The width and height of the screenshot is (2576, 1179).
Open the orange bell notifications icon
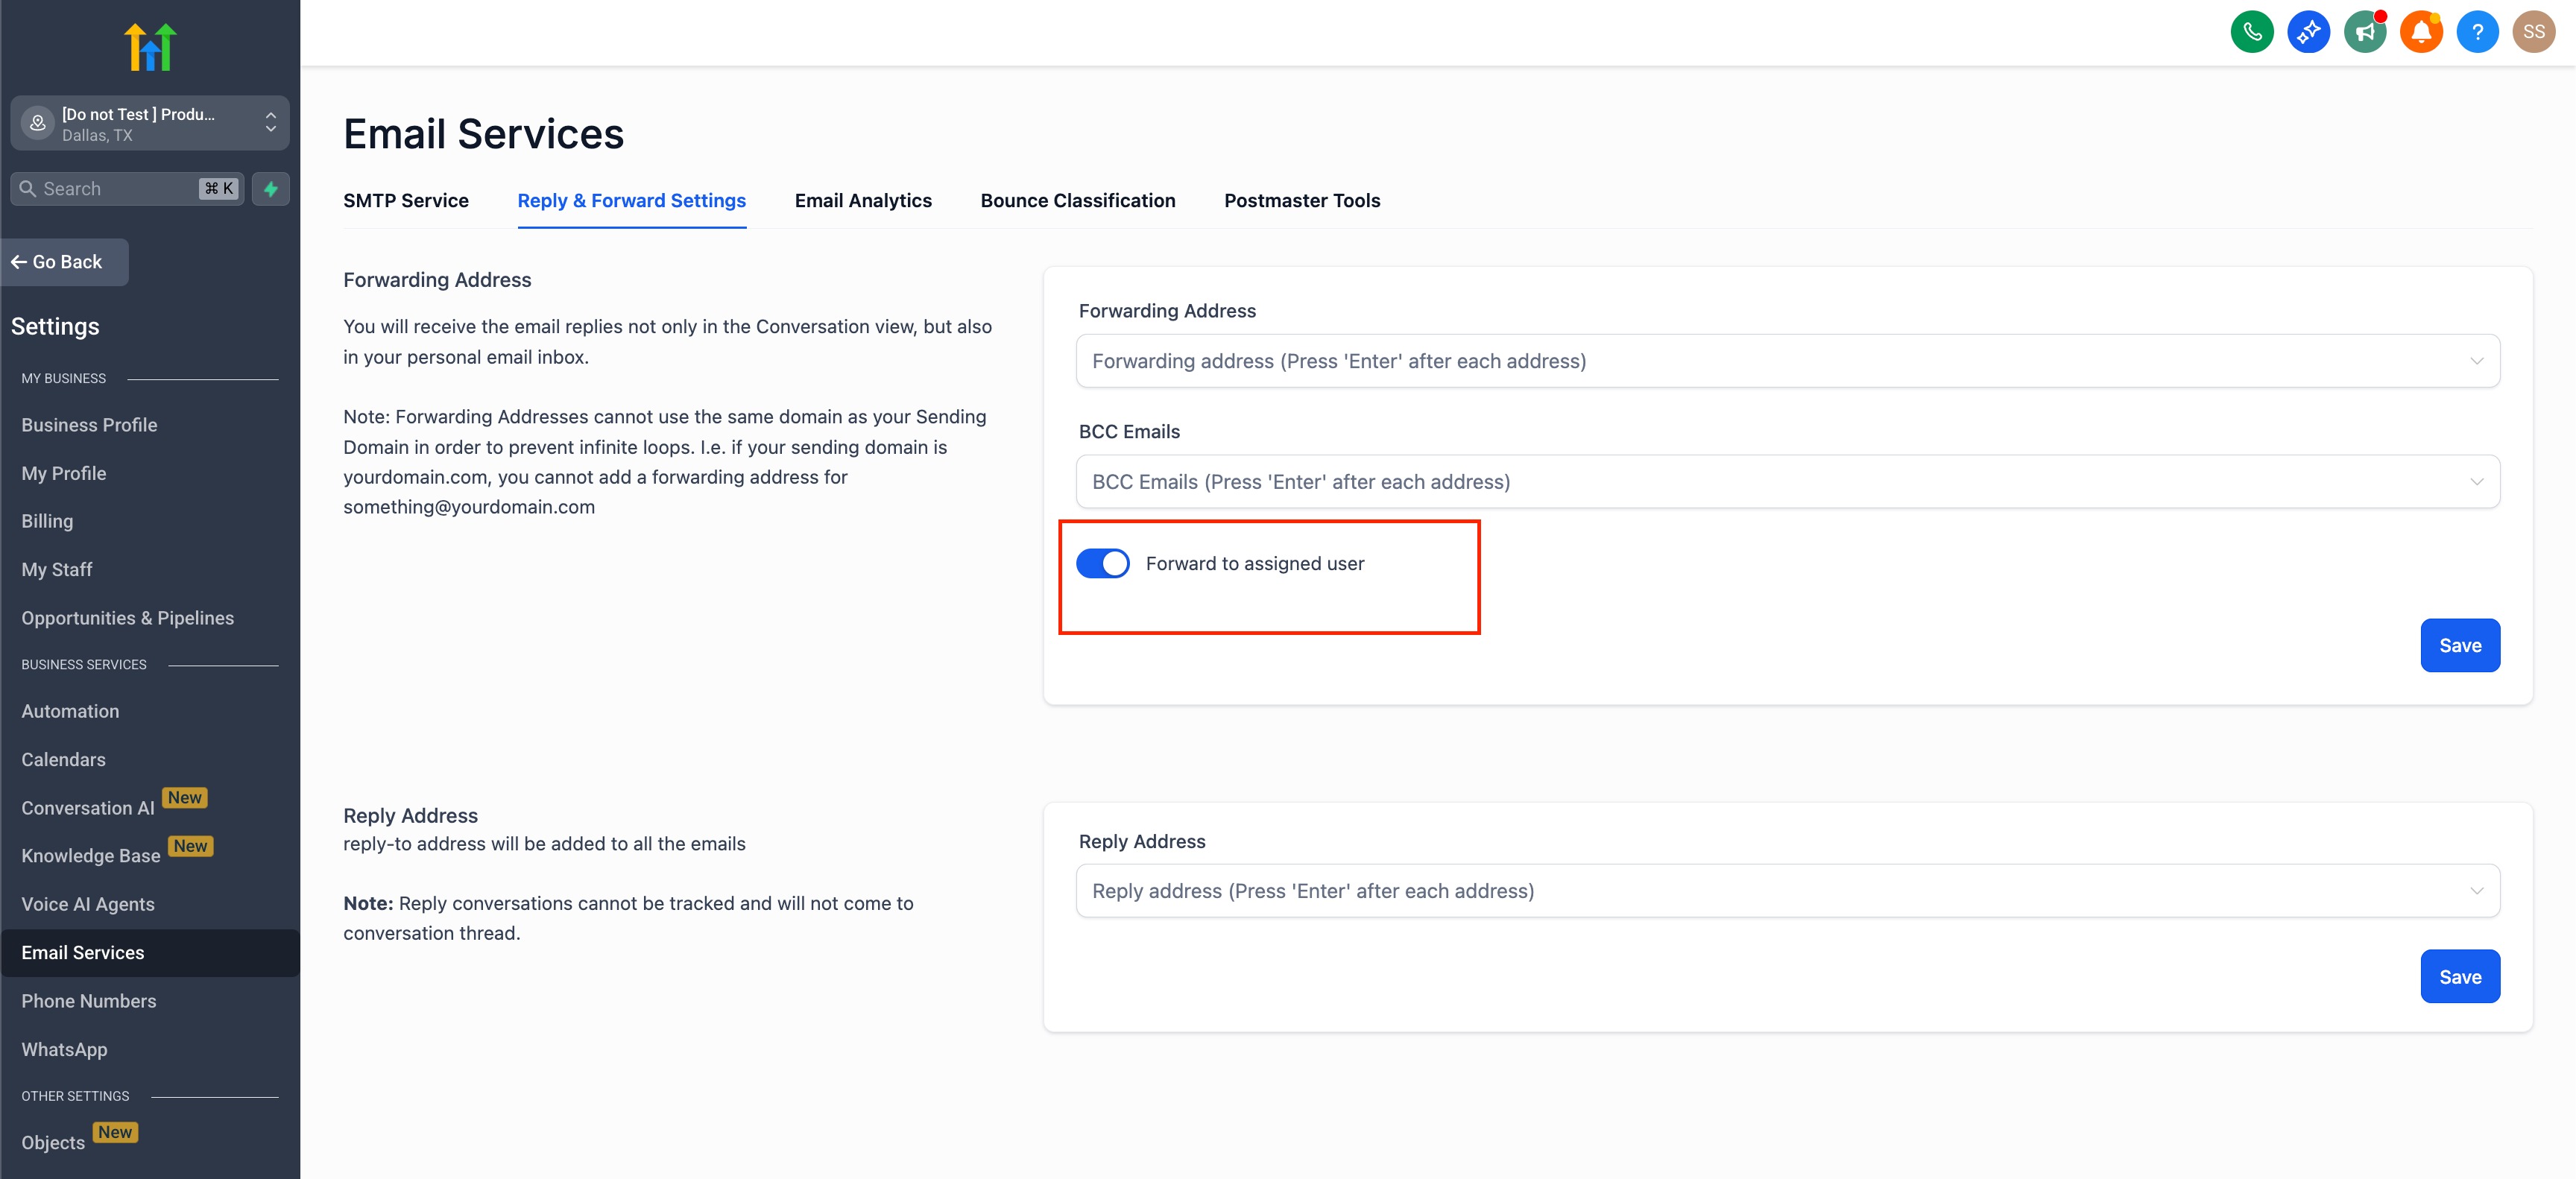pyautogui.click(x=2420, y=32)
